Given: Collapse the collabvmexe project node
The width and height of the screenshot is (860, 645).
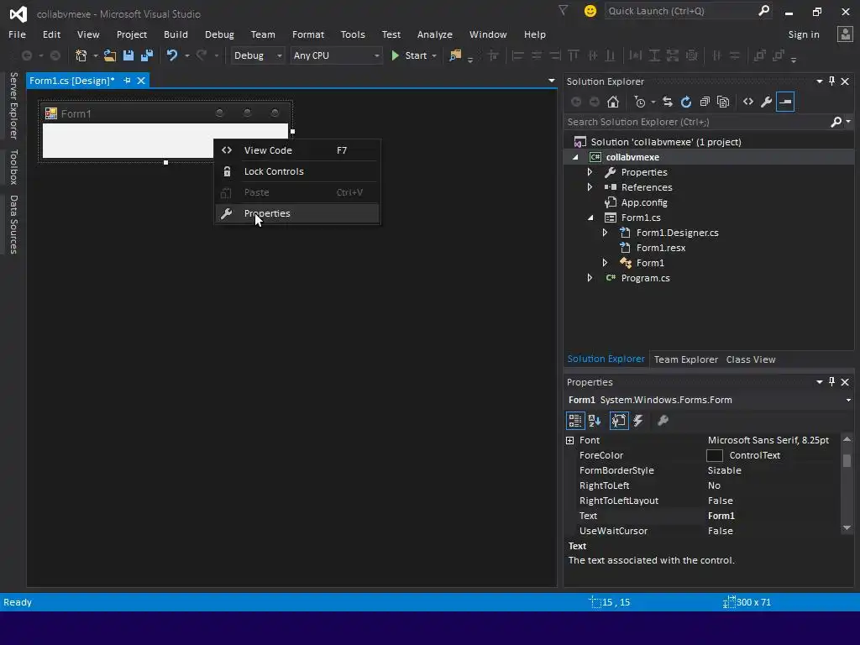Looking at the screenshot, I should [575, 157].
